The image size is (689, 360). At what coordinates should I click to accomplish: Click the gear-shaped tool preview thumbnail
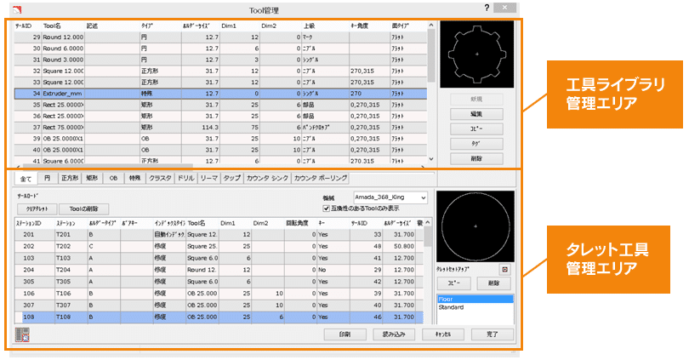click(476, 54)
